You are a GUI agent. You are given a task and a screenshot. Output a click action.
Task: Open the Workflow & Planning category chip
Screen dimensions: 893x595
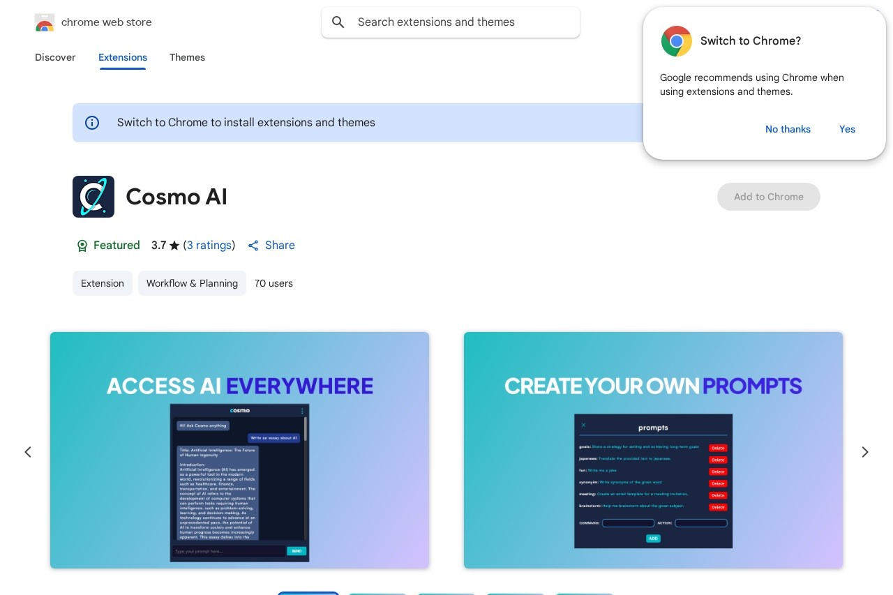(x=192, y=283)
